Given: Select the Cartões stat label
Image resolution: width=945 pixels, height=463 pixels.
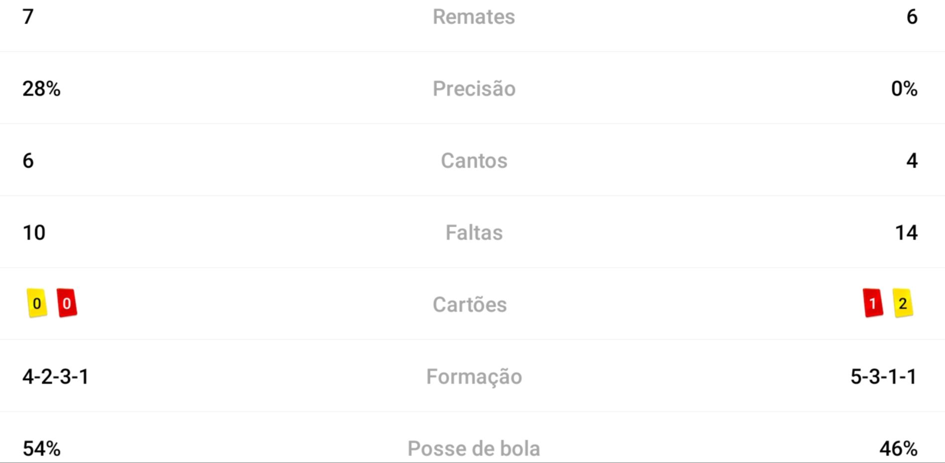Looking at the screenshot, I should pos(470,304).
